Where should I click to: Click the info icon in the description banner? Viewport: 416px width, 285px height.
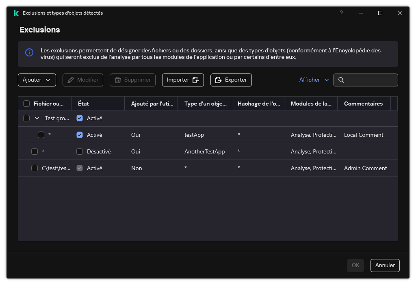(29, 52)
